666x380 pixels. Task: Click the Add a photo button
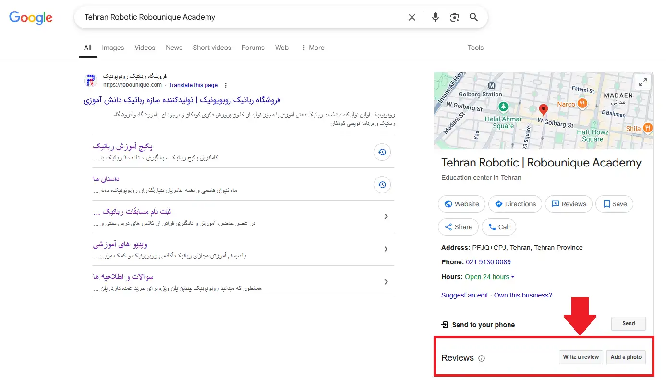(626, 357)
